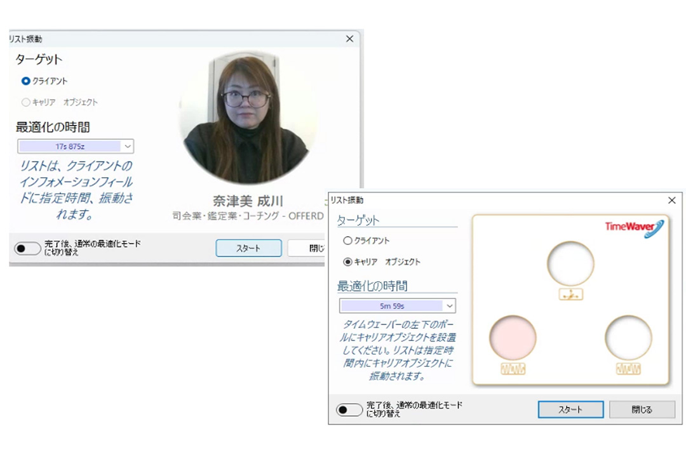The width and height of the screenshot is (686, 457).
Task: Click the TimeWaver logo
Action: [634, 228]
